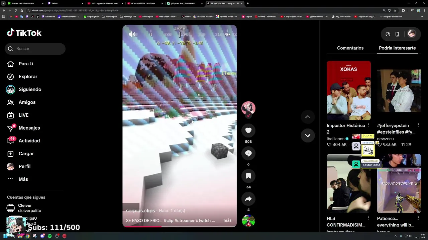
Task: Switch to the Comentarios tab
Action: pos(350,48)
